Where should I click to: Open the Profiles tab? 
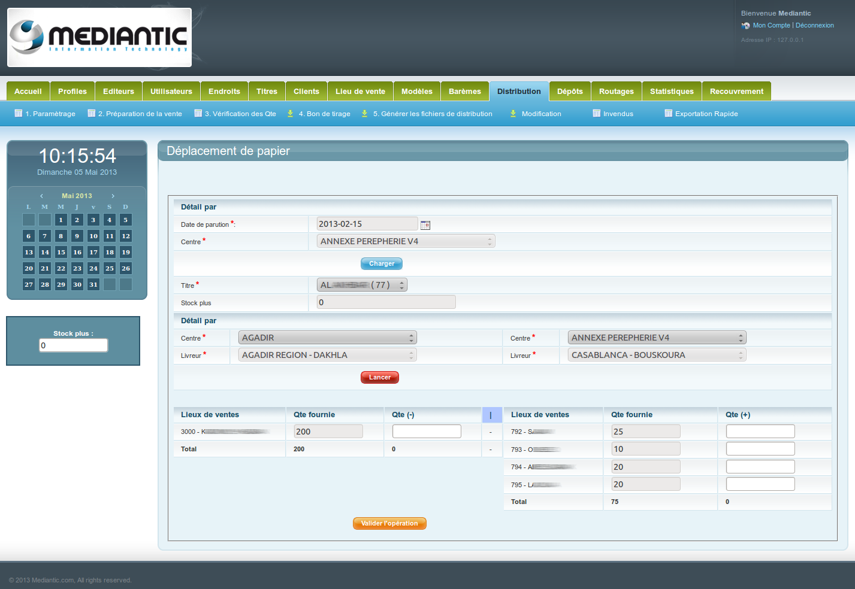point(72,91)
